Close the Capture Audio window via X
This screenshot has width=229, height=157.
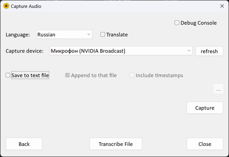(x=222, y=6)
